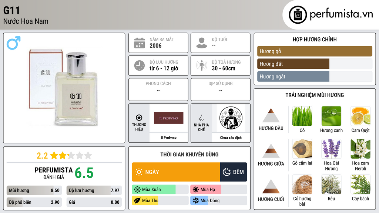Click the Trải nghiệm mùi hương heading
Screen dimensions: 379x213
315,95
